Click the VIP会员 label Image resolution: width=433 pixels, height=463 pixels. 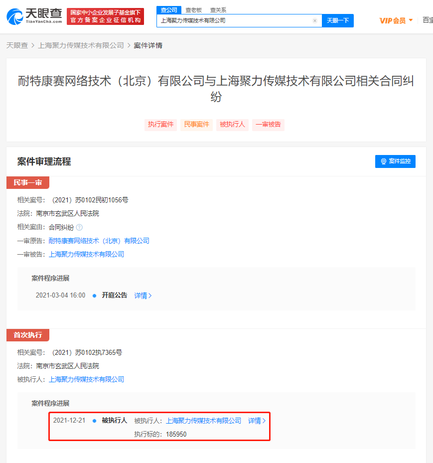click(x=393, y=20)
